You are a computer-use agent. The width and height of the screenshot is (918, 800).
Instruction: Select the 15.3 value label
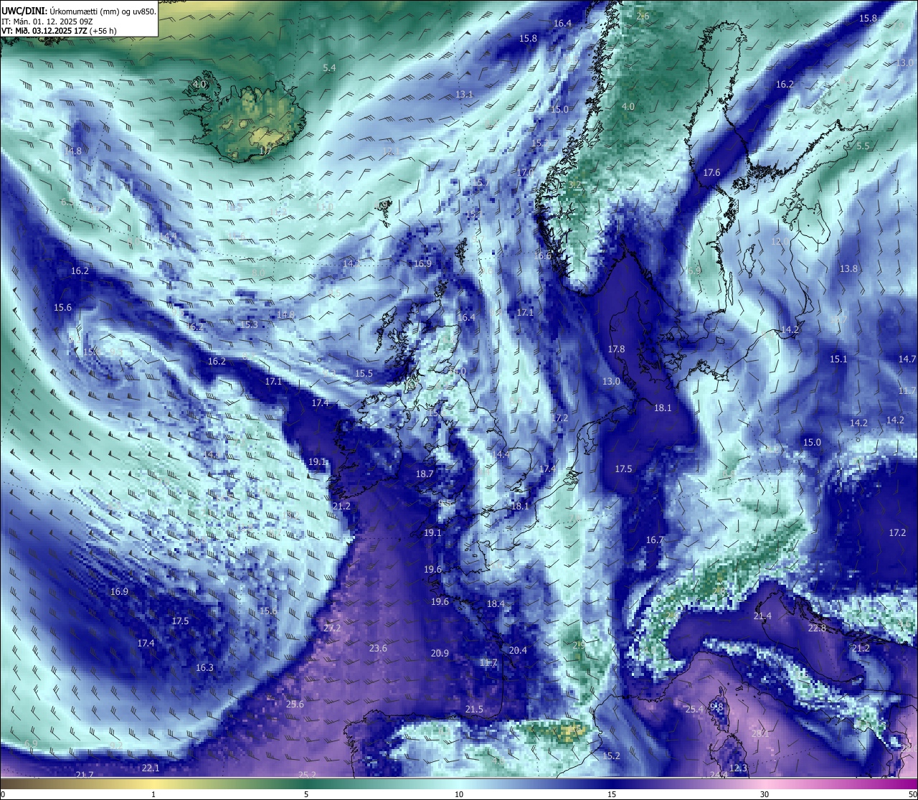click(x=248, y=324)
